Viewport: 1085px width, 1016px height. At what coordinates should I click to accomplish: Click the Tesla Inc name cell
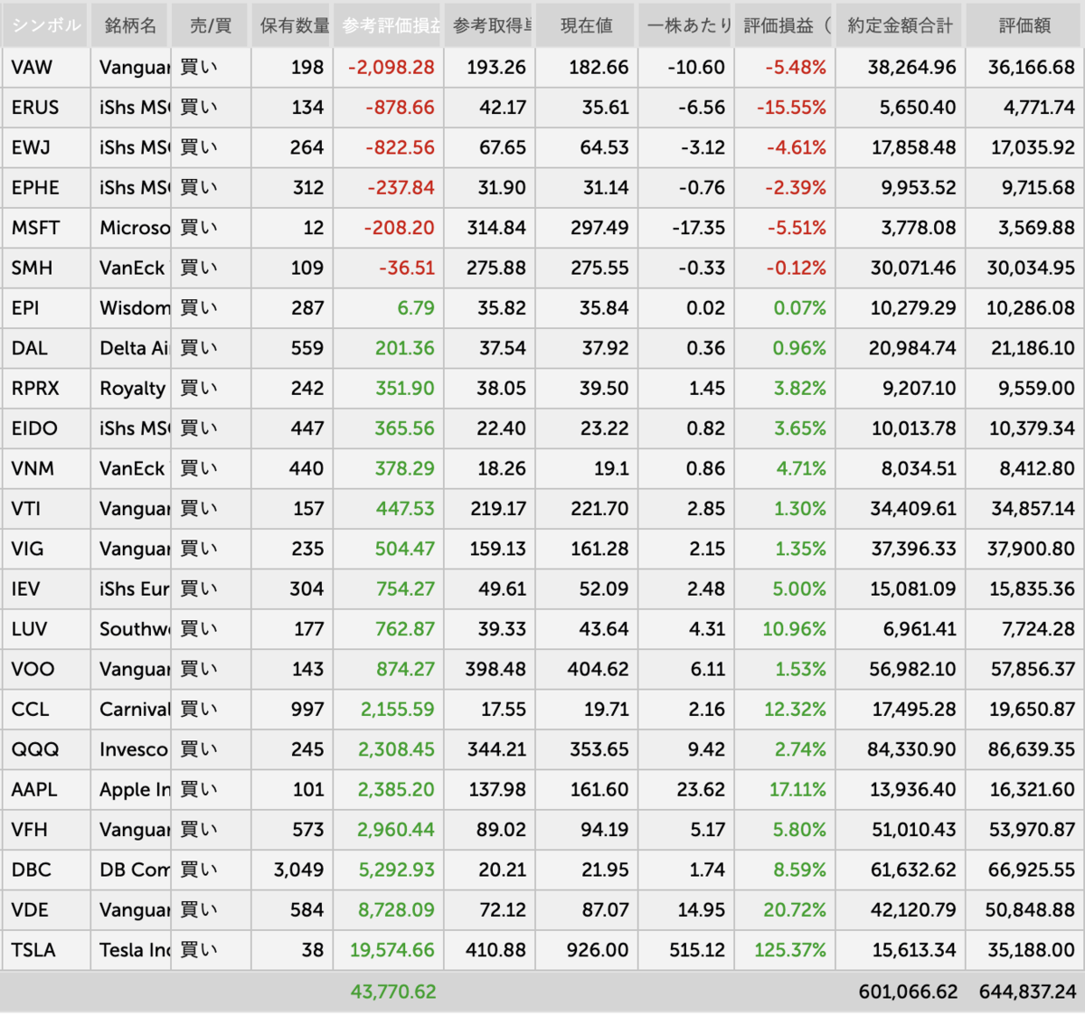pos(130,950)
